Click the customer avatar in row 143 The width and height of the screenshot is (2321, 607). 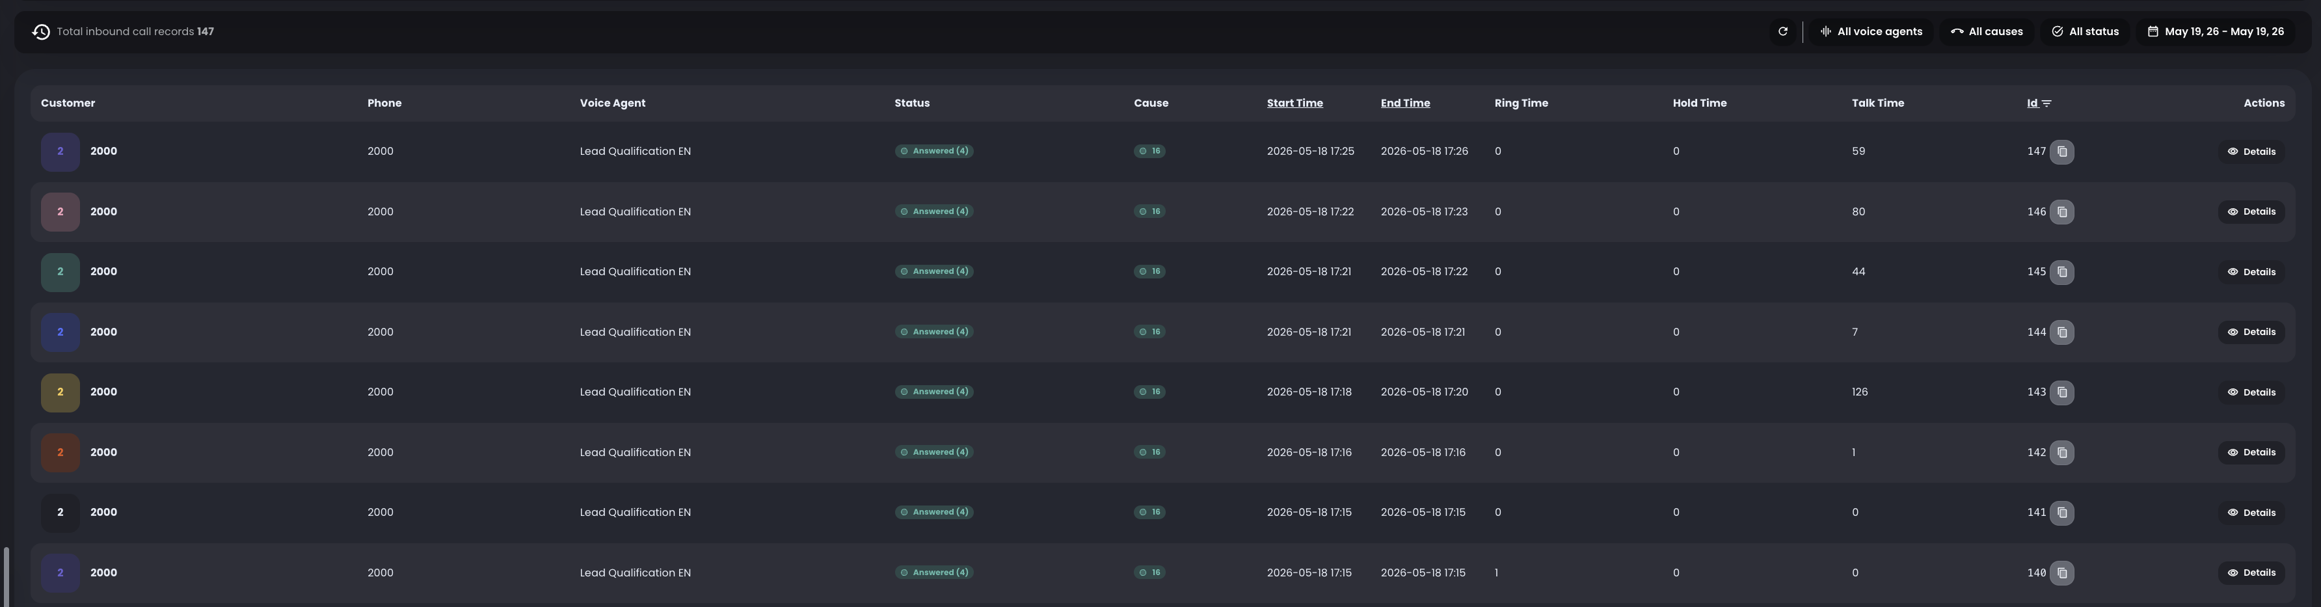point(60,393)
